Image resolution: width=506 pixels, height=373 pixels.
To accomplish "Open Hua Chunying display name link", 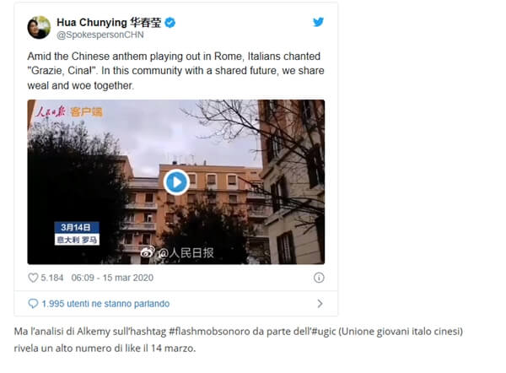I will (109, 22).
